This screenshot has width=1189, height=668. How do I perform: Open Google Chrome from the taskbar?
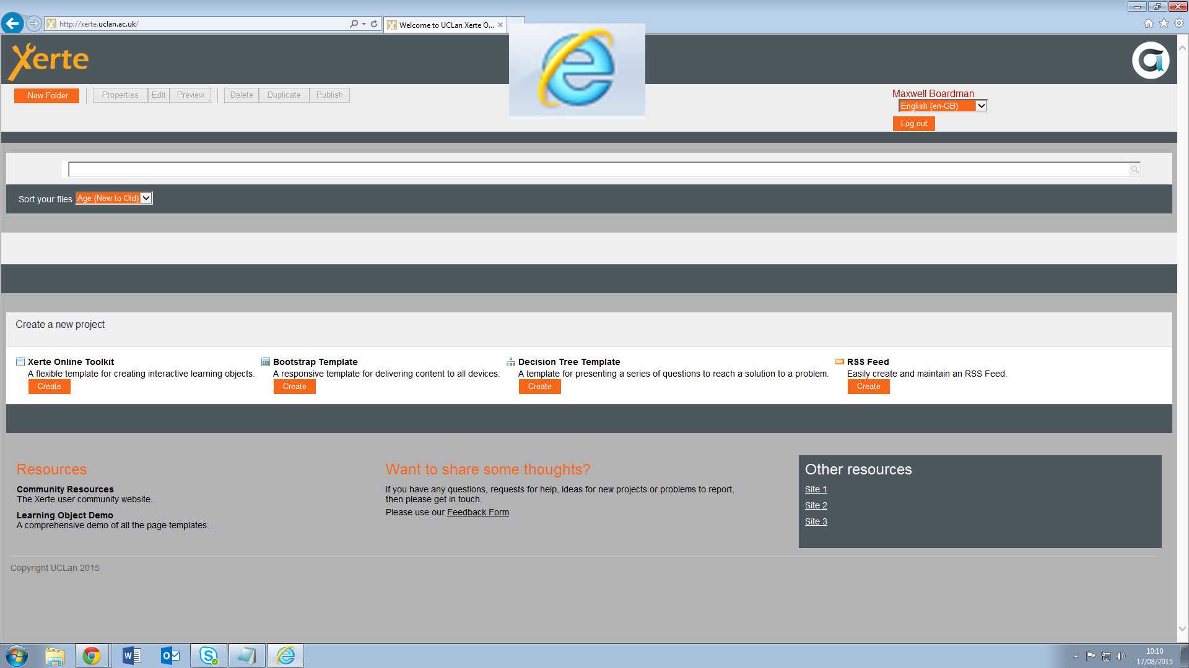coord(92,656)
